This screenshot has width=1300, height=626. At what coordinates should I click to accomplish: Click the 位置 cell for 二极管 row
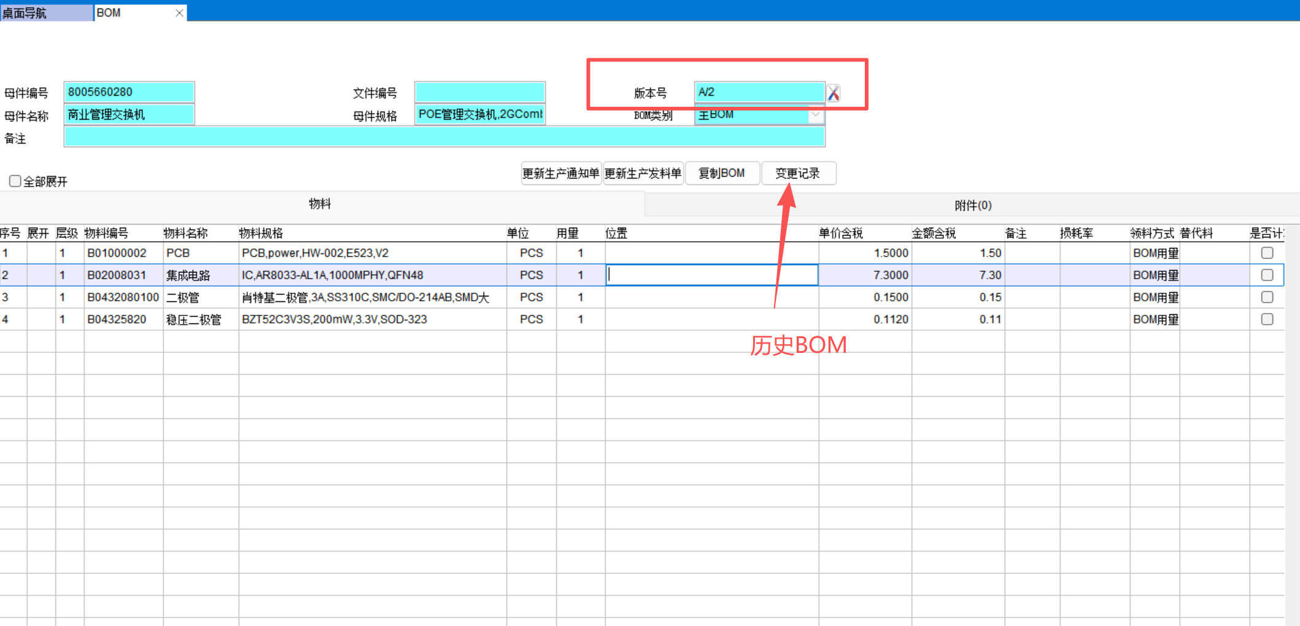(x=711, y=297)
